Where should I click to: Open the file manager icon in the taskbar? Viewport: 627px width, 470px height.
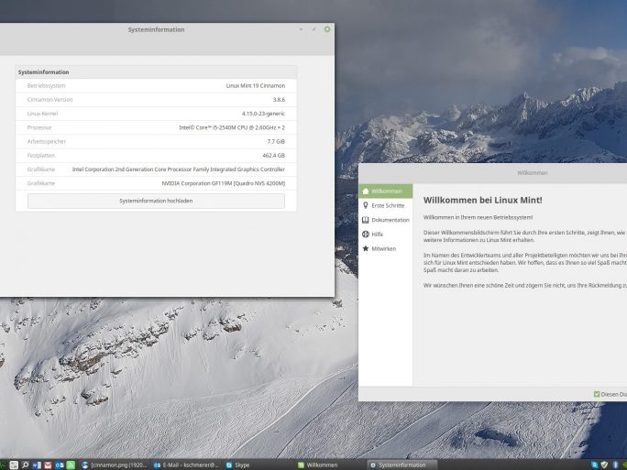[x=14, y=465]
